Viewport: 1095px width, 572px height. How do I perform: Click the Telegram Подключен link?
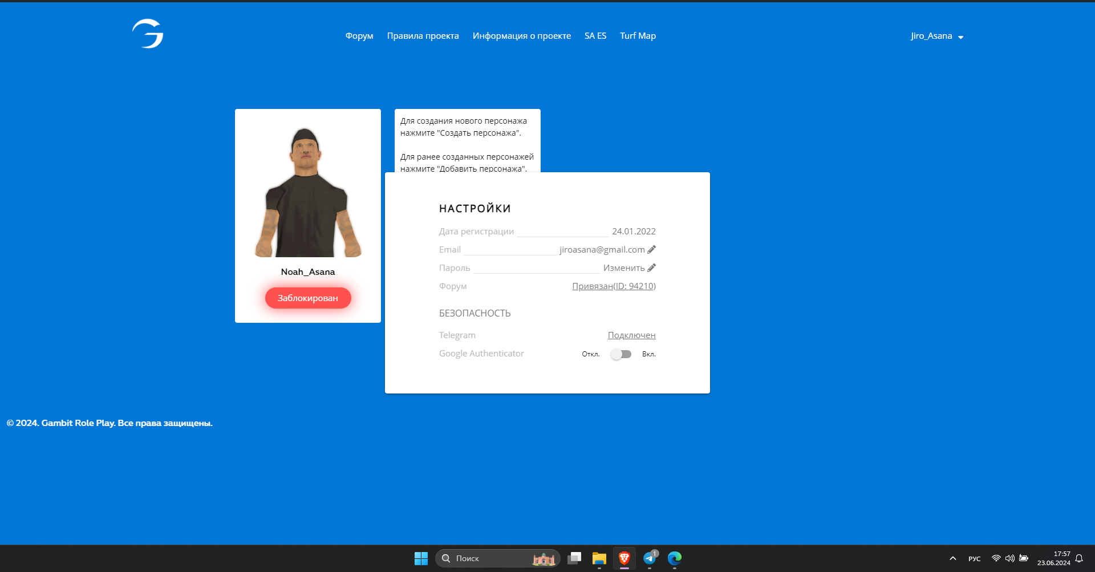(631, 335)
